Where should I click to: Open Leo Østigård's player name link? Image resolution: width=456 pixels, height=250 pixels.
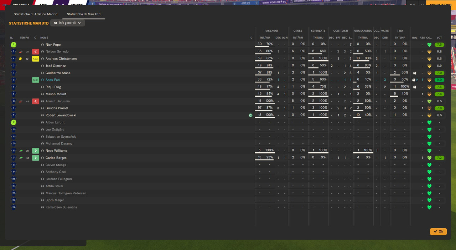(x=55, y=129)
